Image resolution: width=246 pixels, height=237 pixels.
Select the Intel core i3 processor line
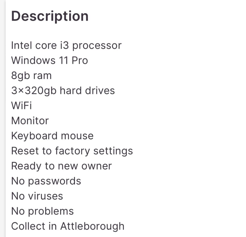tap(66, 46)
